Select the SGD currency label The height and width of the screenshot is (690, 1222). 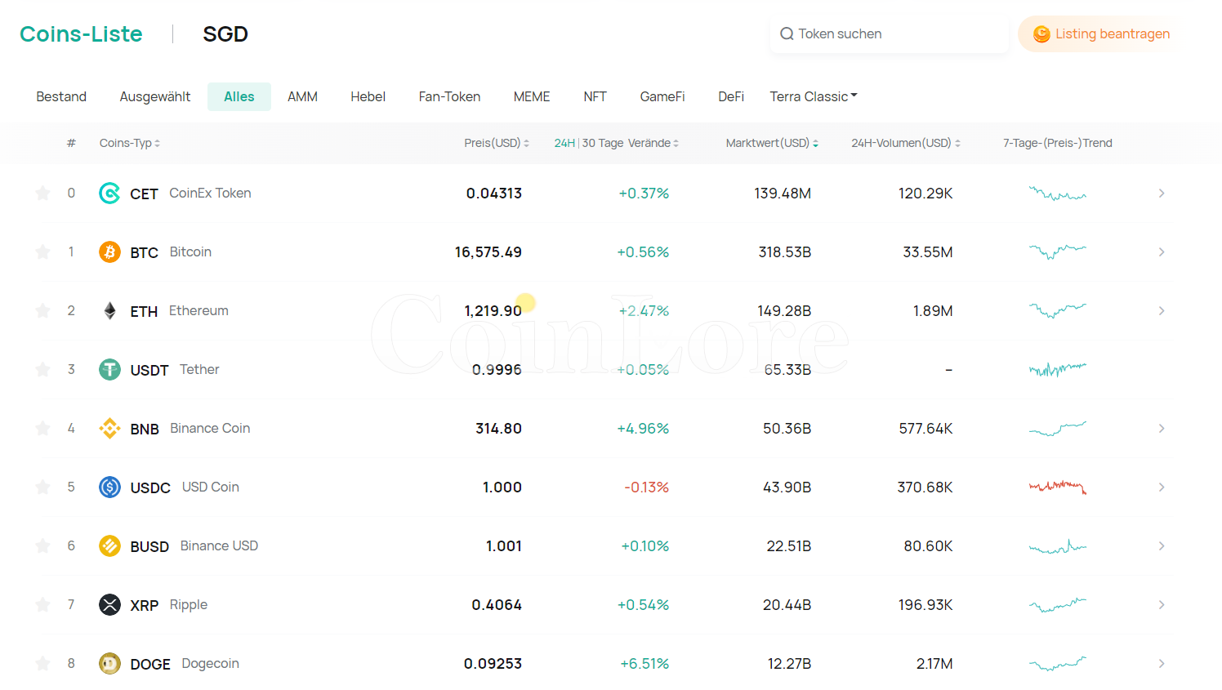pyautogui.click(x=225, y=34)
